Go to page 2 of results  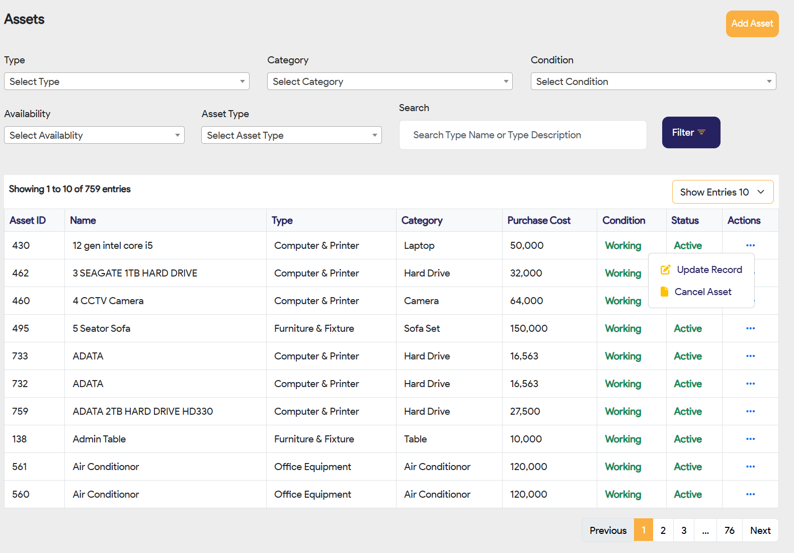click(663, 530)
